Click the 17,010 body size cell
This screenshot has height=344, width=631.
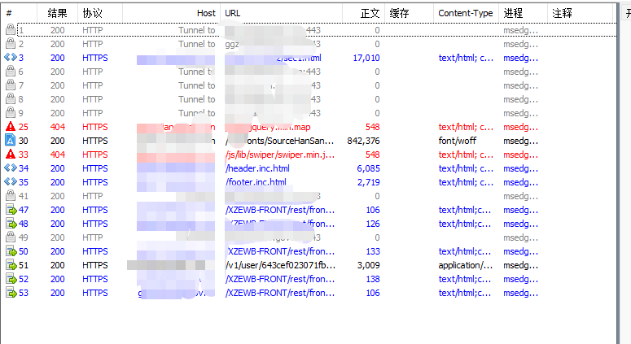(x=366, y=58)
